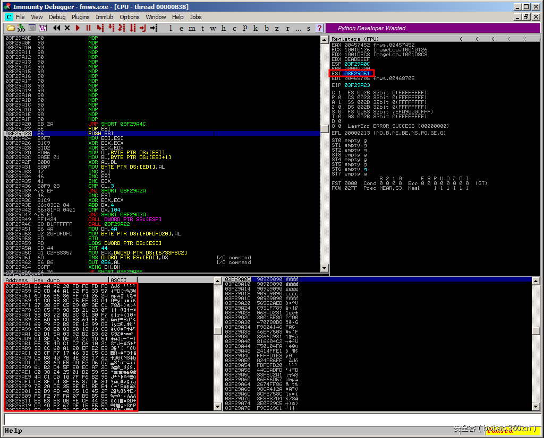This screenshot has width=544, height=438.
Task: Show breakpoints window using 'b' button
Action: click(x=267, y=28)
